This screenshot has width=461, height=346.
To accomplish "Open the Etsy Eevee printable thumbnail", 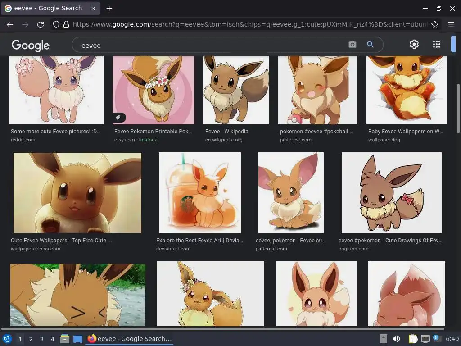I will (154, 90).
